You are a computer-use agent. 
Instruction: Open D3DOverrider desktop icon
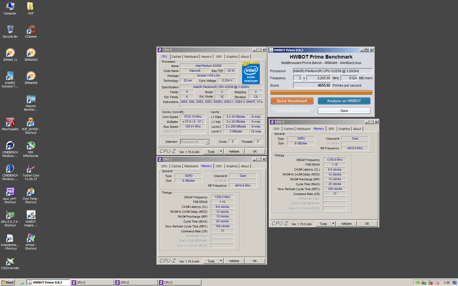point(10,263)
